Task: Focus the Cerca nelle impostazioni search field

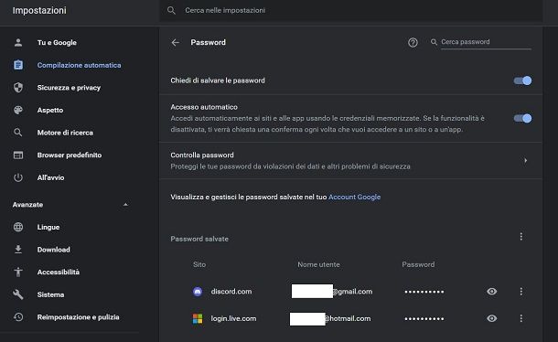Action: point(350,10)
